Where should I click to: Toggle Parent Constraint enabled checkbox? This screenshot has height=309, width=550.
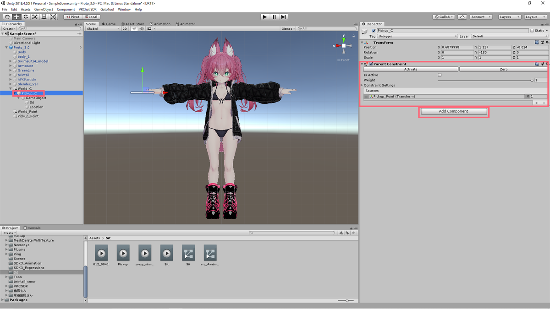click(371, 64)
